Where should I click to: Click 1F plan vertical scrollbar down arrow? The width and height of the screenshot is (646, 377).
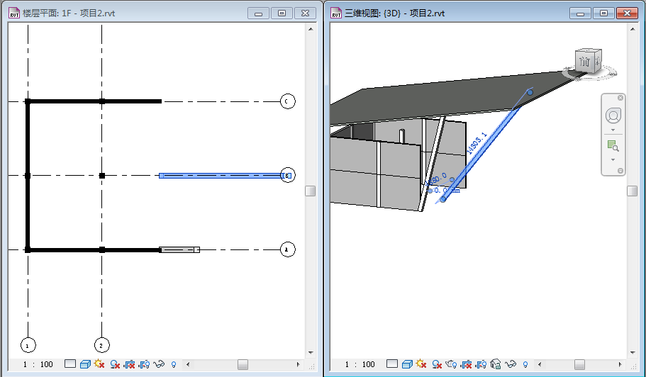coord(311,353)
